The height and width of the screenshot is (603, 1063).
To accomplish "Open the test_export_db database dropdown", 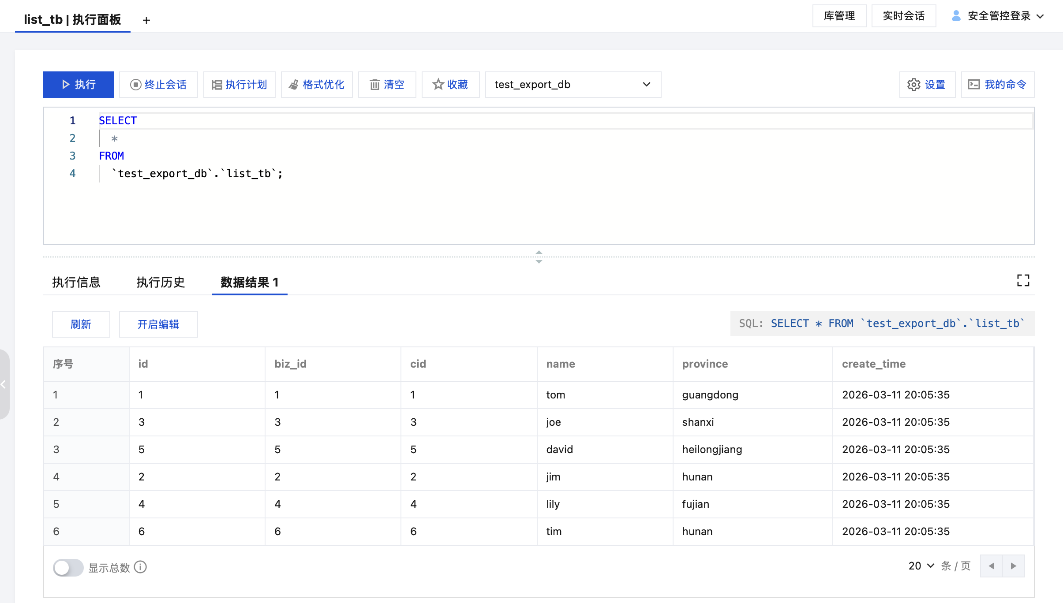I will tap(573, 85).
